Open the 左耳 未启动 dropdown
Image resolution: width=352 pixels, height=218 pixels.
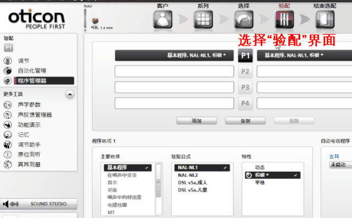coord(340,164)
